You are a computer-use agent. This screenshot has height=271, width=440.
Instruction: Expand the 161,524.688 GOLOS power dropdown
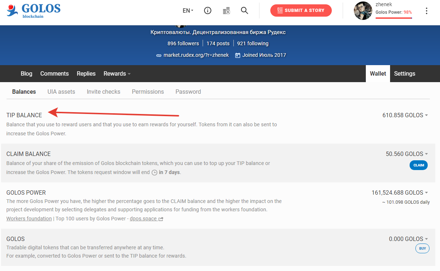(400, 192)
